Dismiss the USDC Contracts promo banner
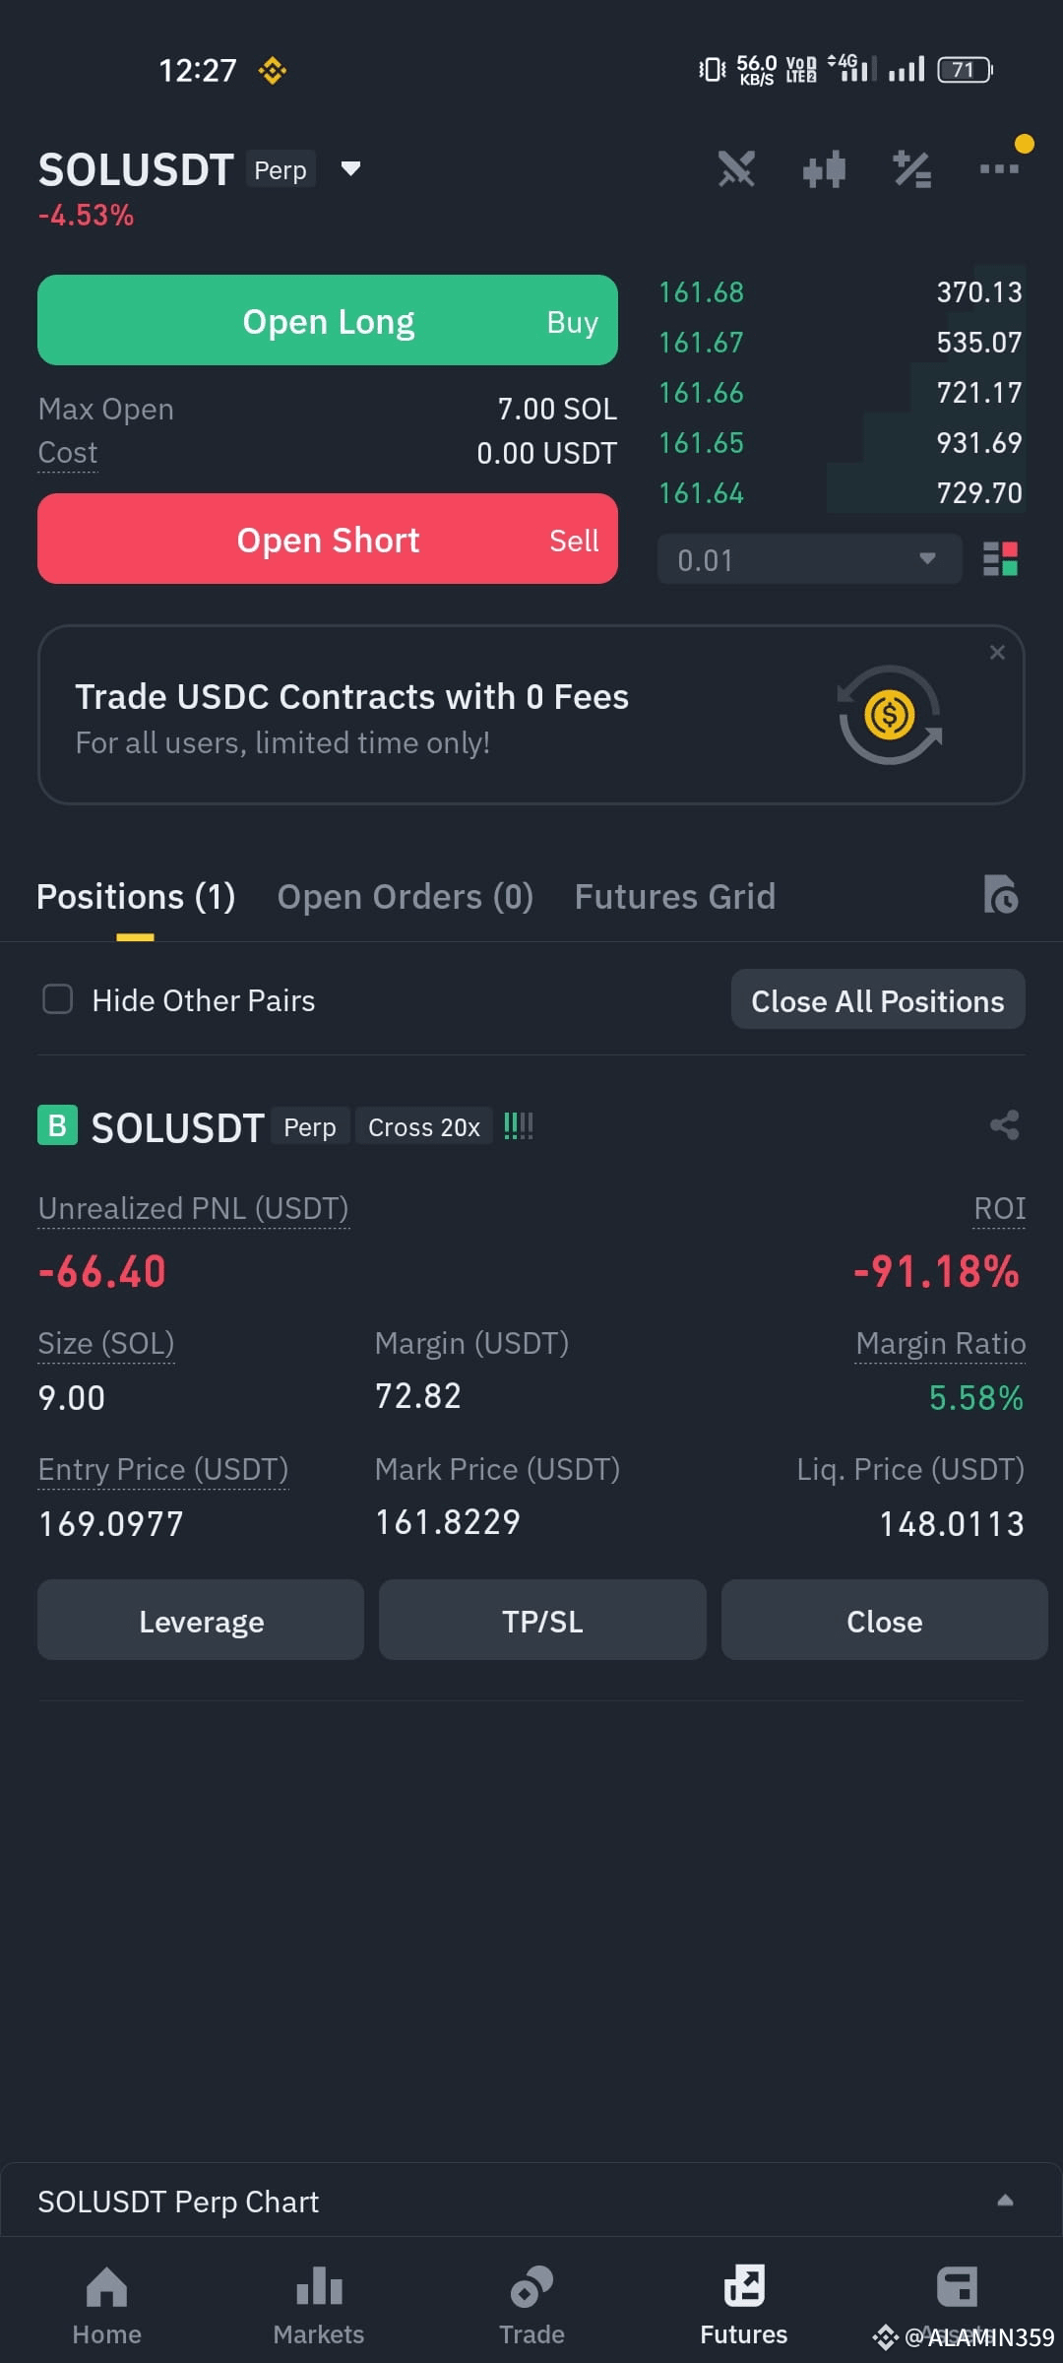 997,653
